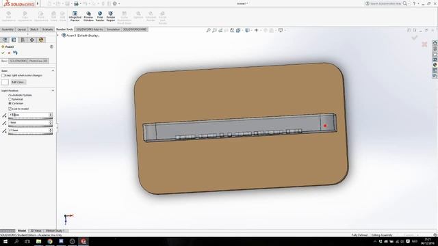Open Chrome from the taskbar

tap(50, 241)
